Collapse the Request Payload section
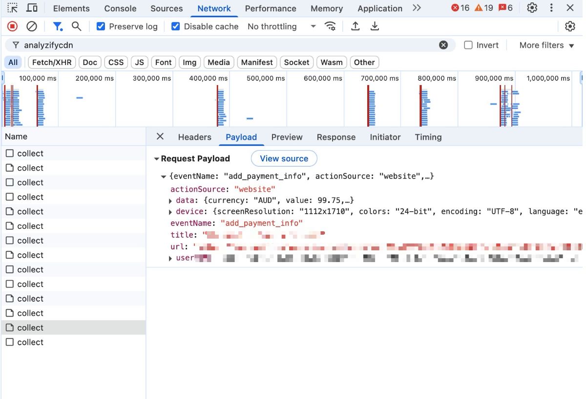Screen dimensions: 586x399 [157, 159]
